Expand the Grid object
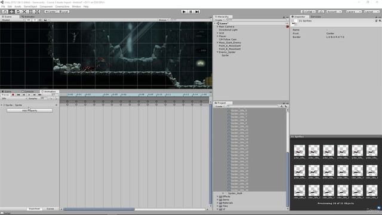This screenshot has height=215, width=382. (217, 33)
